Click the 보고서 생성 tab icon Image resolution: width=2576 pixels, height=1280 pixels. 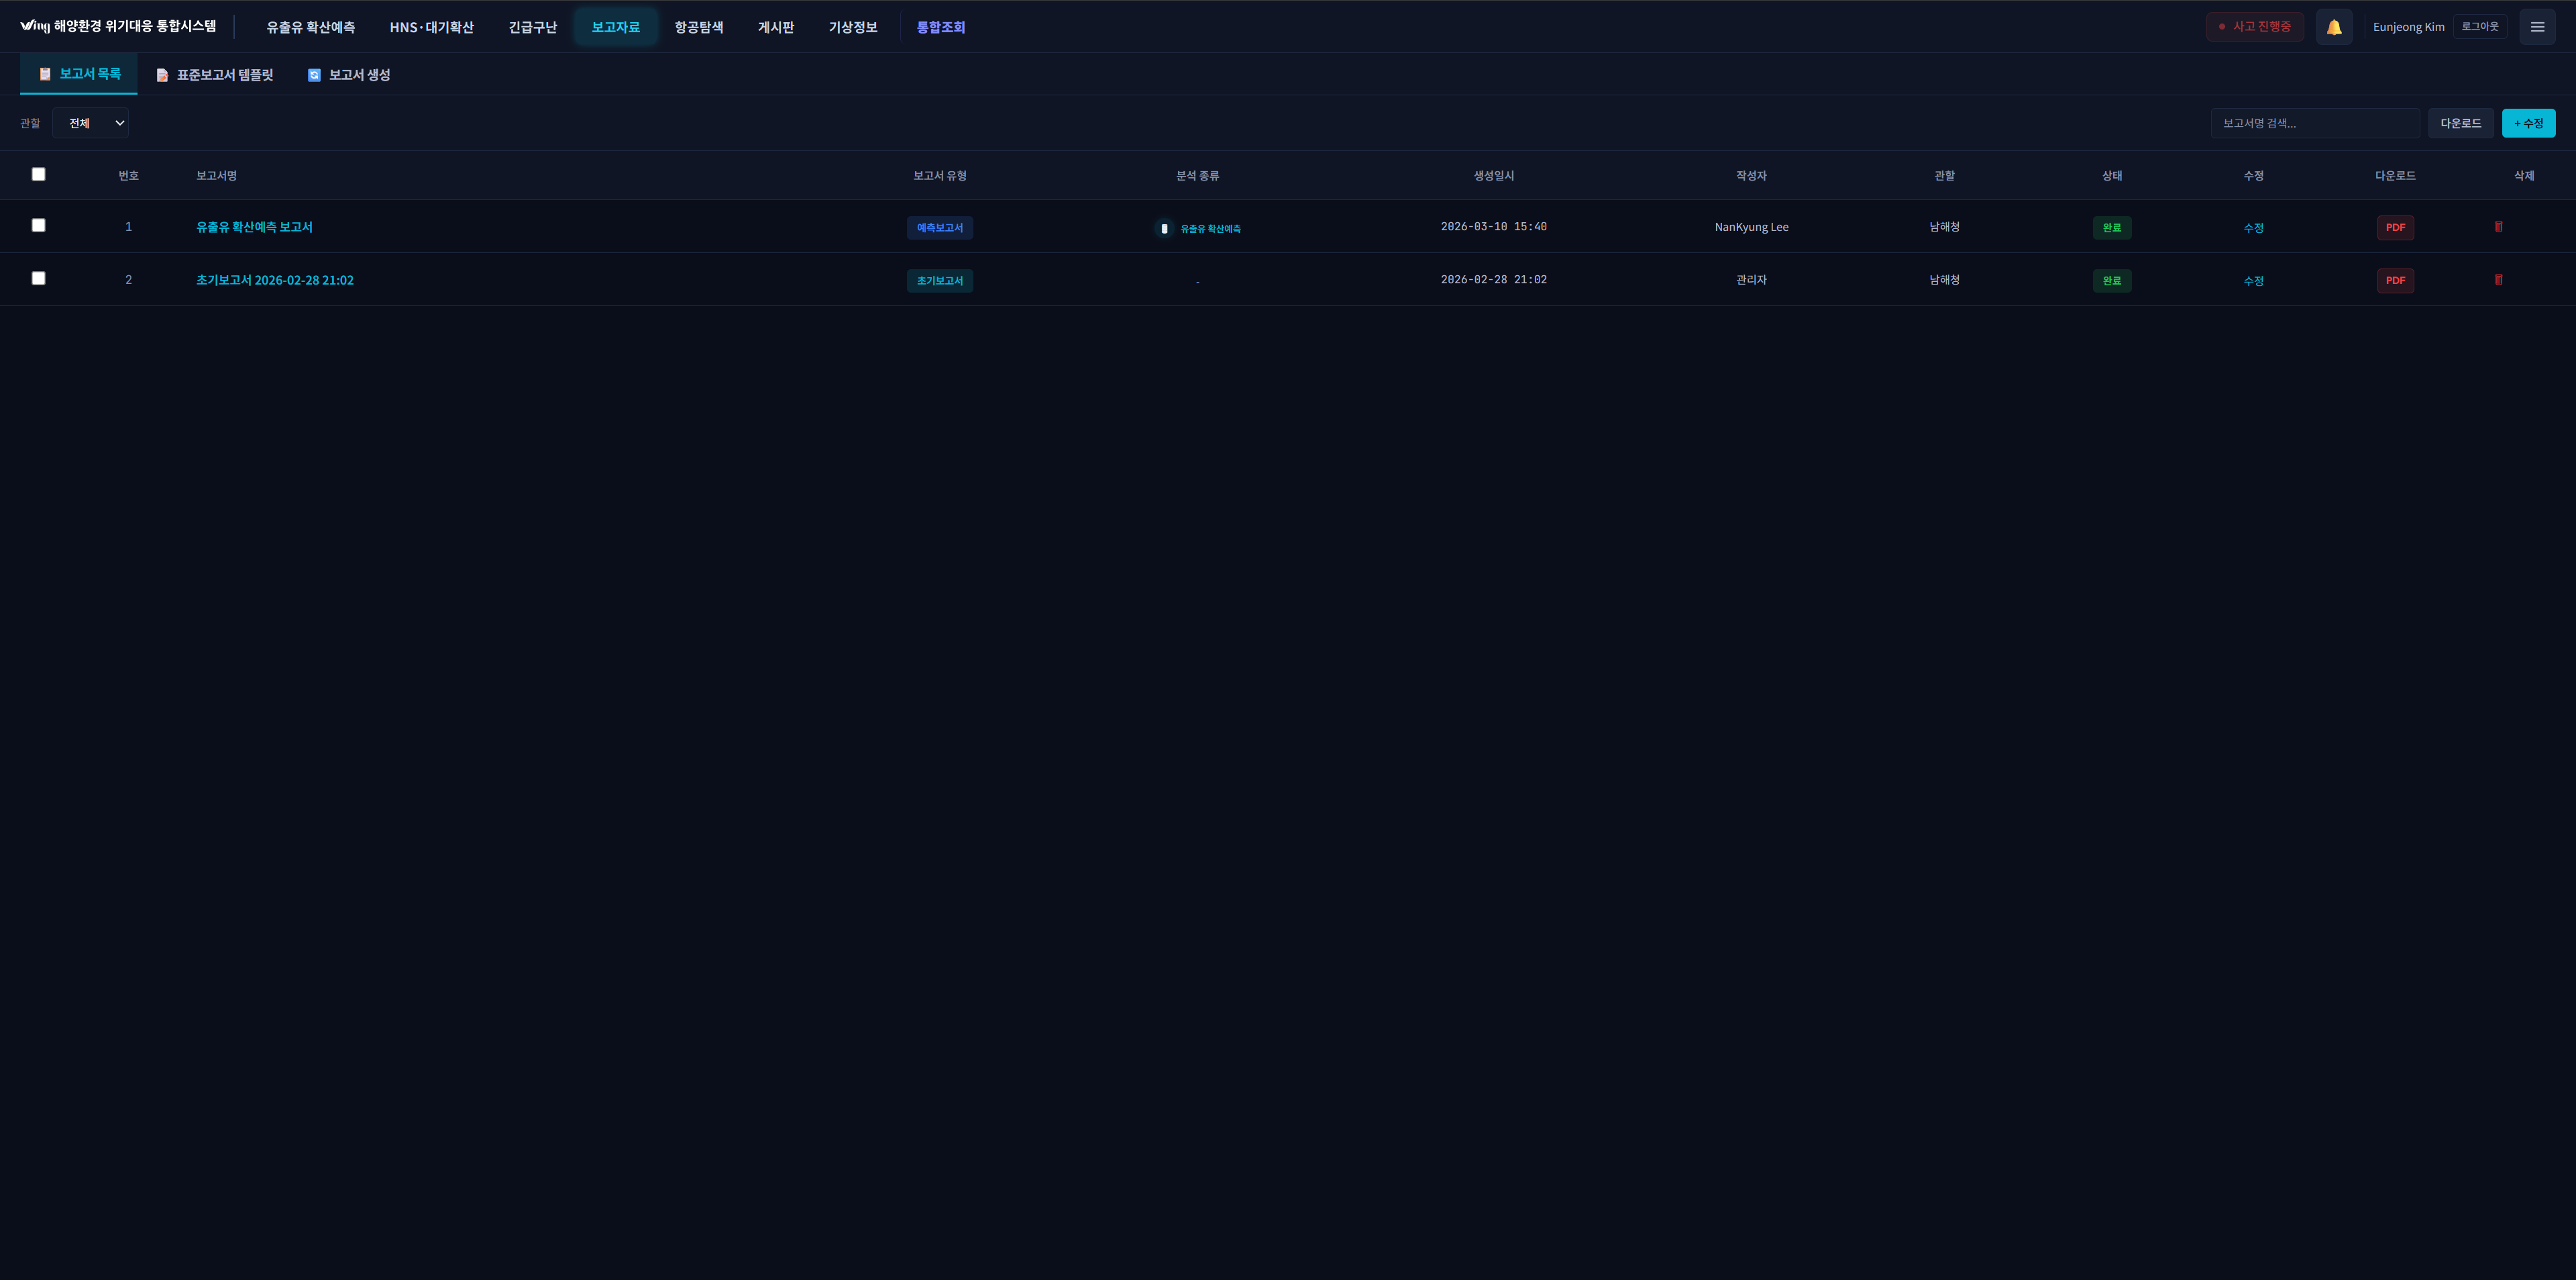click(x=314, y=75)
